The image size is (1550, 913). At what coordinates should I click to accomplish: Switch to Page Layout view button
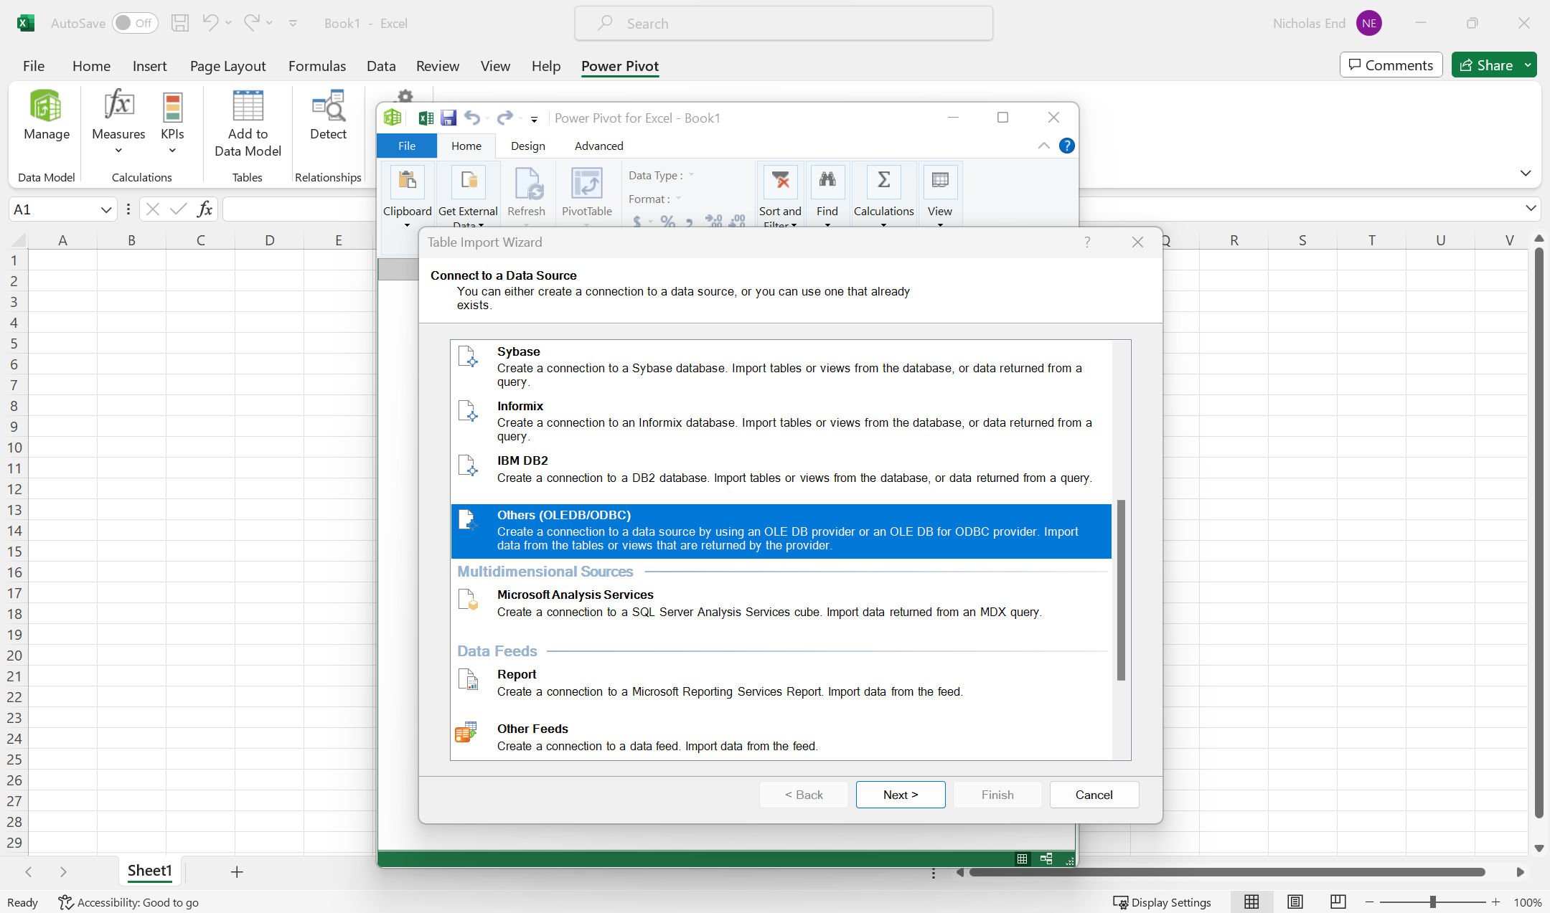[1295, 902]
